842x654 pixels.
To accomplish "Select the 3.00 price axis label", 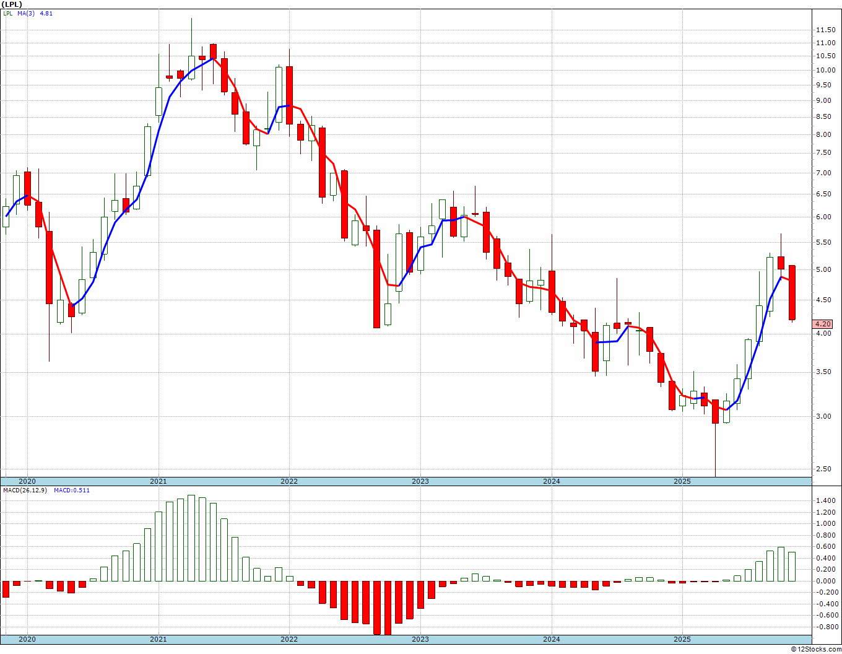I will (x=823, y=417).
